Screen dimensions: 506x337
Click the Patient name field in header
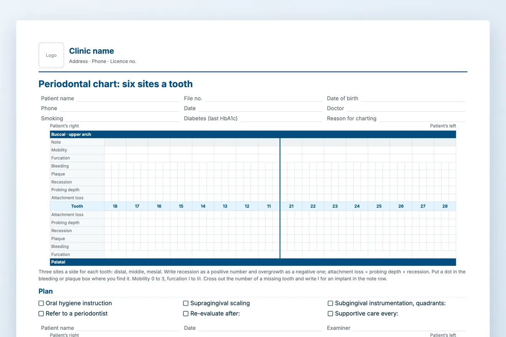[128, 99]
